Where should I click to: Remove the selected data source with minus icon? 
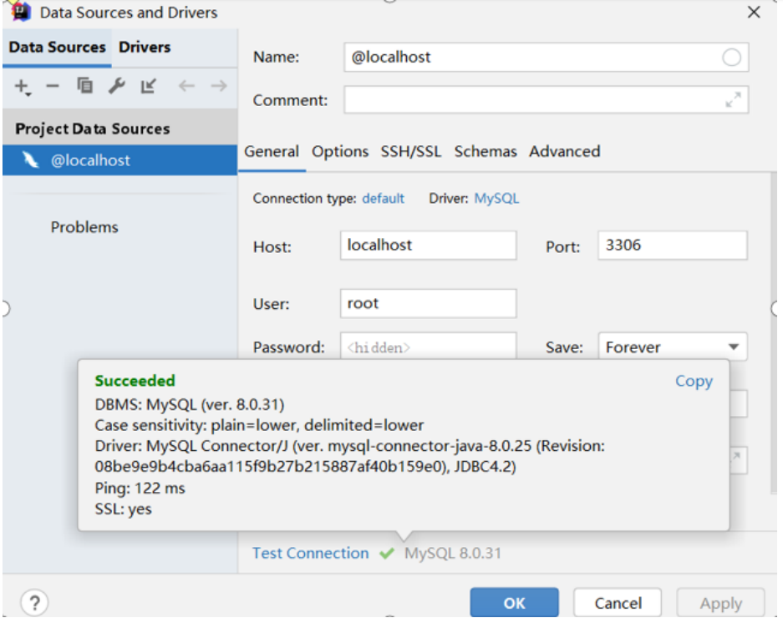point(53,86)
